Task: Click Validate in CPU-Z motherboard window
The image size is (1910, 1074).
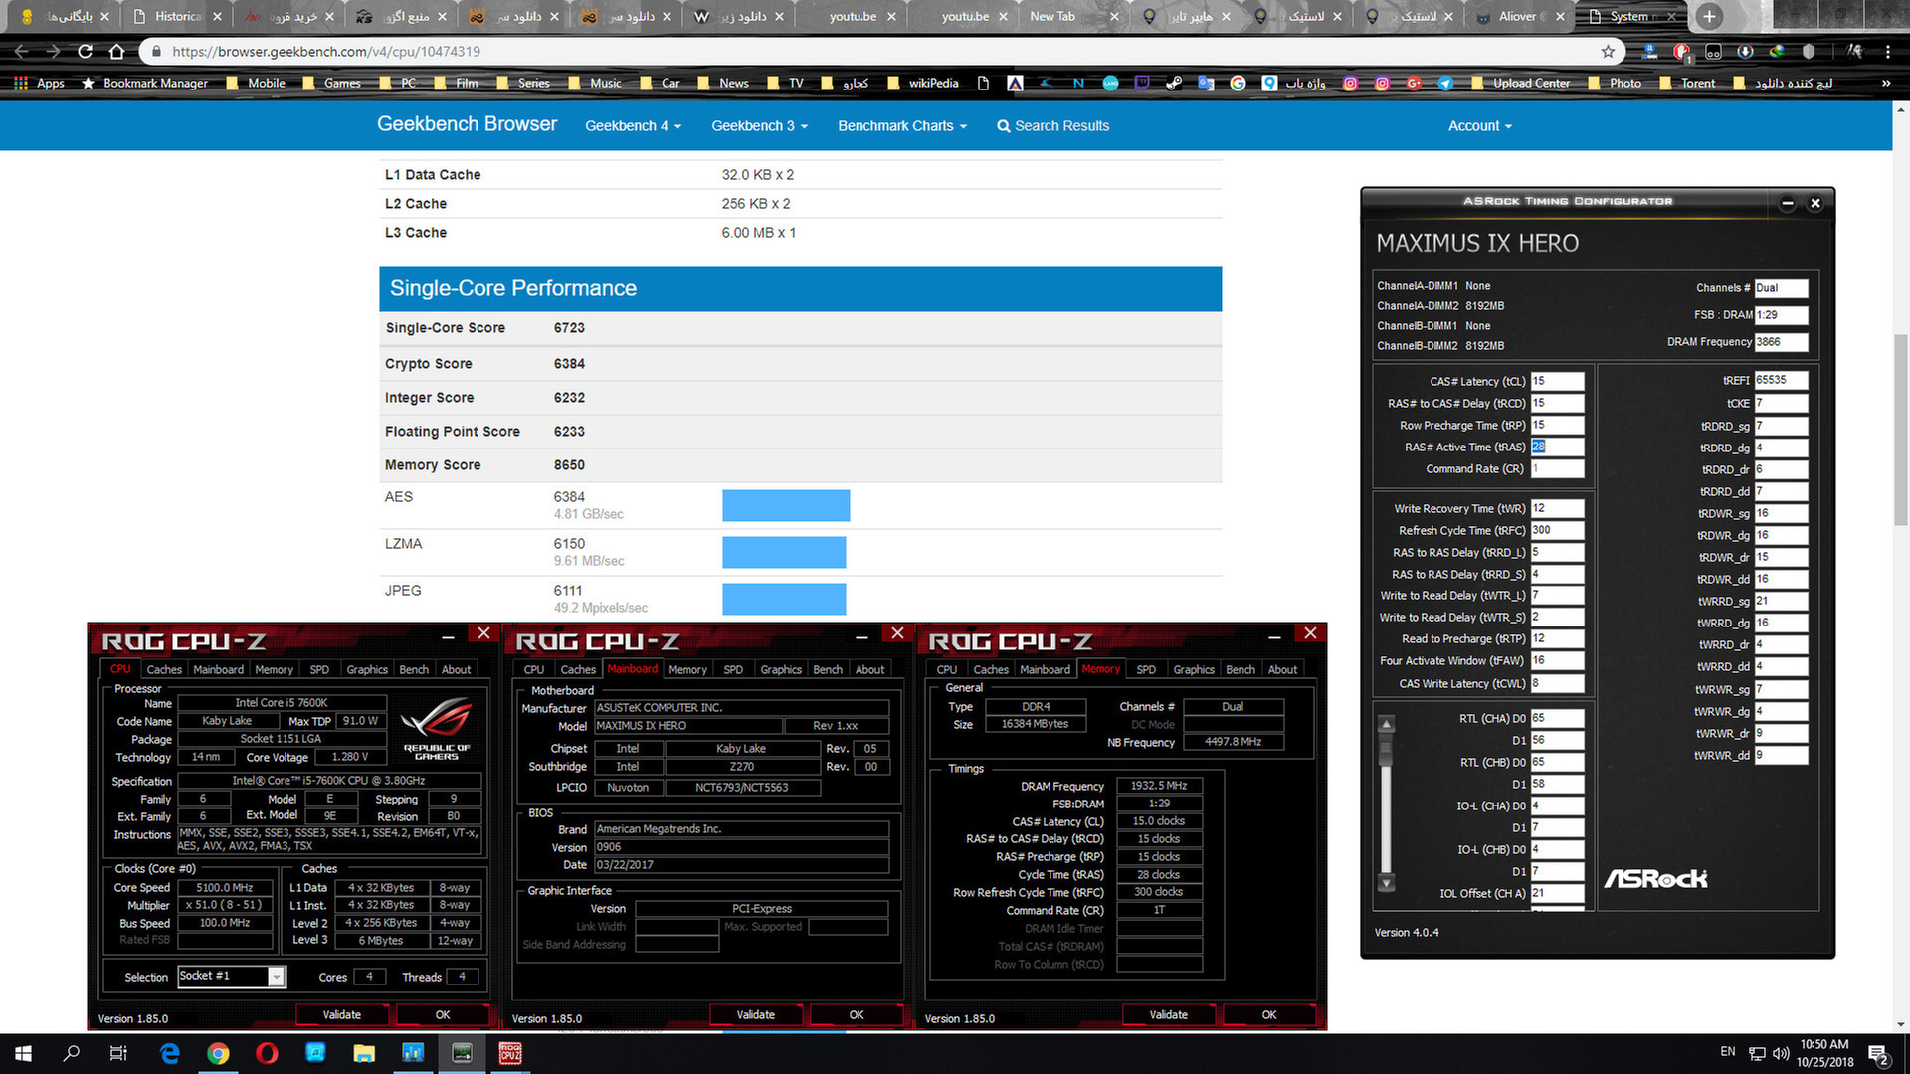Action: (756, 1015)
